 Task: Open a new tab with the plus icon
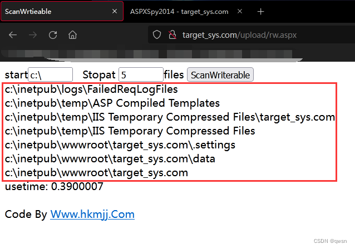[260, 12]
